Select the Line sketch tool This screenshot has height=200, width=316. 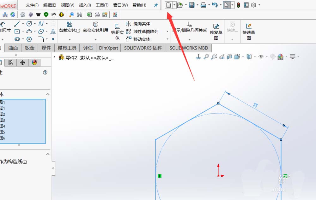point(17,24)
